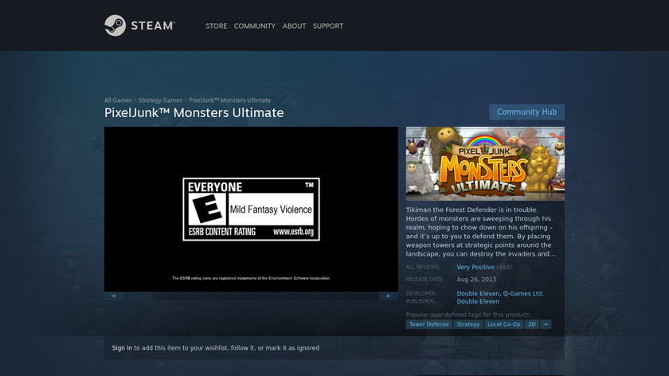The image size is (669, 376).
Task: Open the Community Hub button
Action: 526,112
